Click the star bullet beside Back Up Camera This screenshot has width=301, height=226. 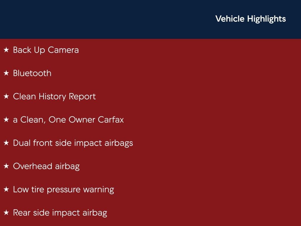click(6, 50)
